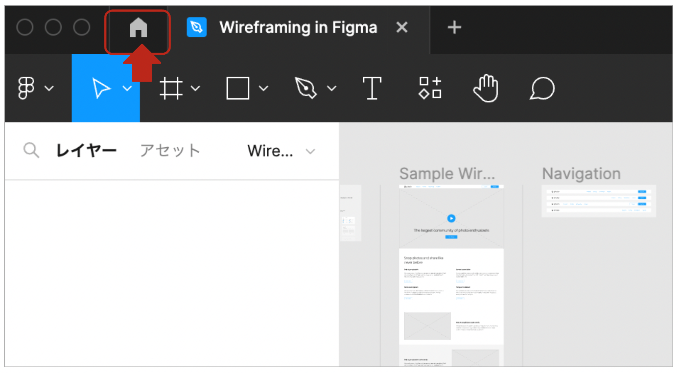Screen dimensions: 679x373
Task: Select the Text tool
Action: (372, 88)
